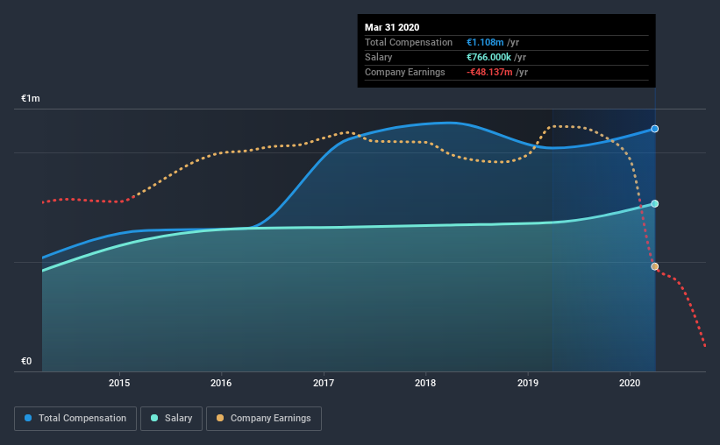Image resolution: width=720 pixels, height=445 pixels.
Task: Click the Salary data point marker
Action: coord(655,204)
